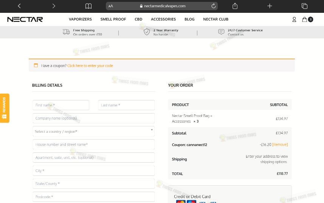Focus the House number and street field
This screenshot has height=203, width=324.
click(94, 145)
